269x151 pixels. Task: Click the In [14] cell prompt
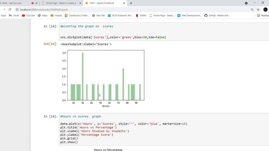(50, 26)
